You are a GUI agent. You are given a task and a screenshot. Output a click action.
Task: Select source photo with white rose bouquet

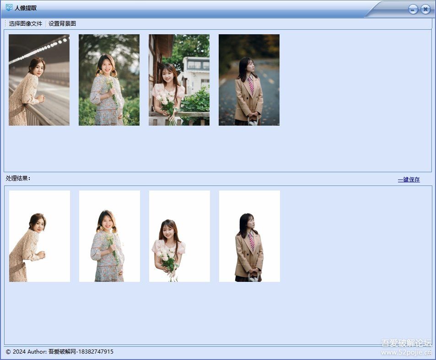tap(179, 80)
